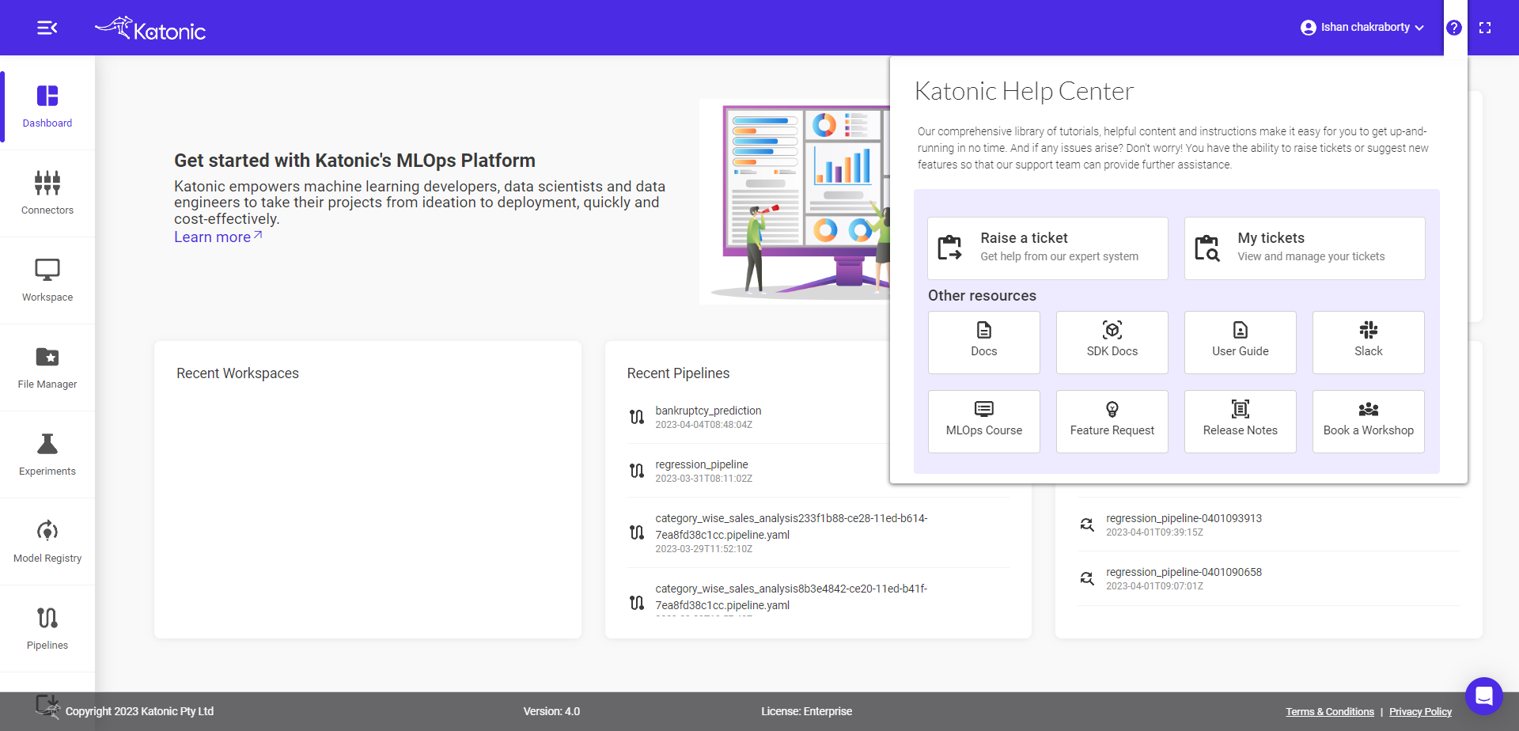The width and height of the screenshot is (1519, 731).
Task: Open Model Registry in the sidebar
Action: [47, 542]
